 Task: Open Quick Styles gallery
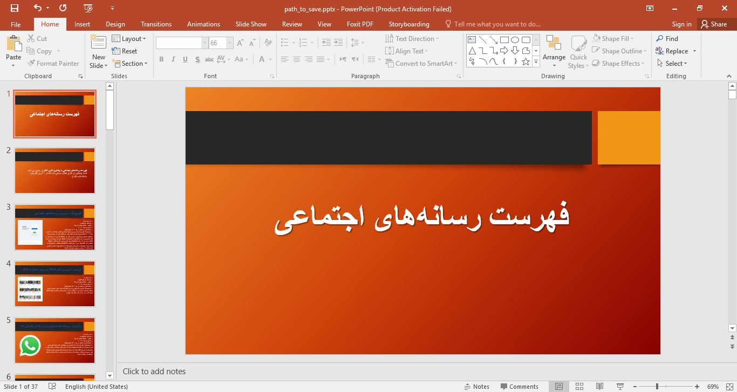click(x=578, y=52)
